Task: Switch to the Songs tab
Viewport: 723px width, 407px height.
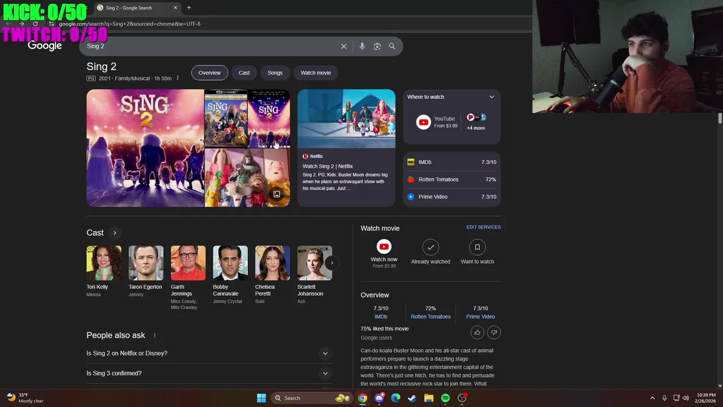Action: [275, 73]
